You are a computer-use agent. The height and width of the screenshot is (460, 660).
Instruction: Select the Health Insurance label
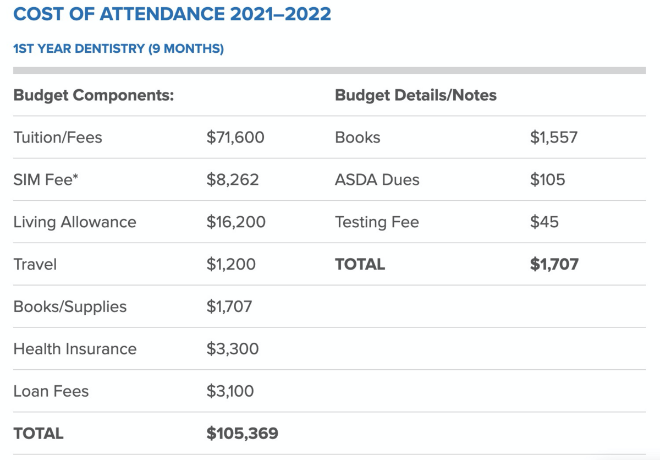(75, 349)
